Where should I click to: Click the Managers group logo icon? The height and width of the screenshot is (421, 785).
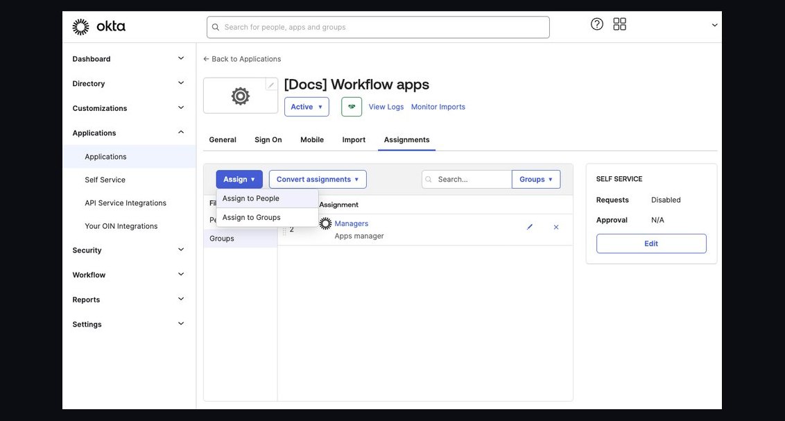pyautogui.click(x=325, y=224)
